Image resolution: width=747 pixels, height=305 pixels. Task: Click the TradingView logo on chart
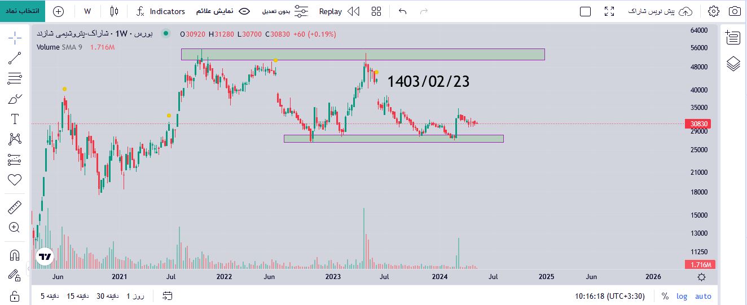coord(45,257)
